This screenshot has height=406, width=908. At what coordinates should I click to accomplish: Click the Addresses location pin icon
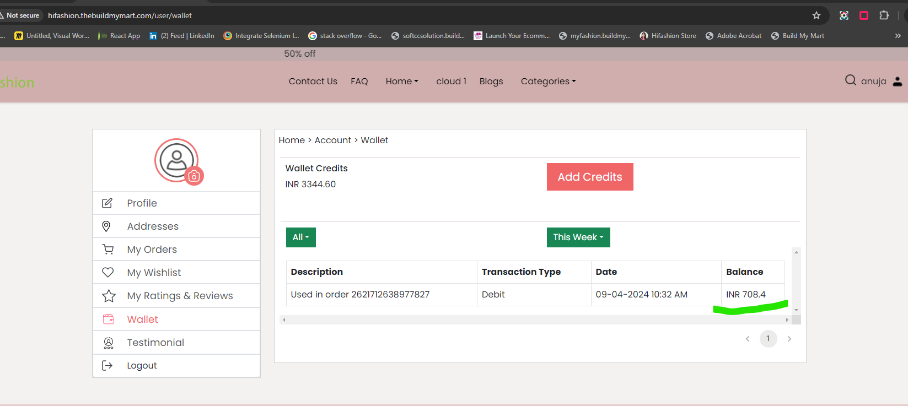pyautogui.click(x=106, y=226)
